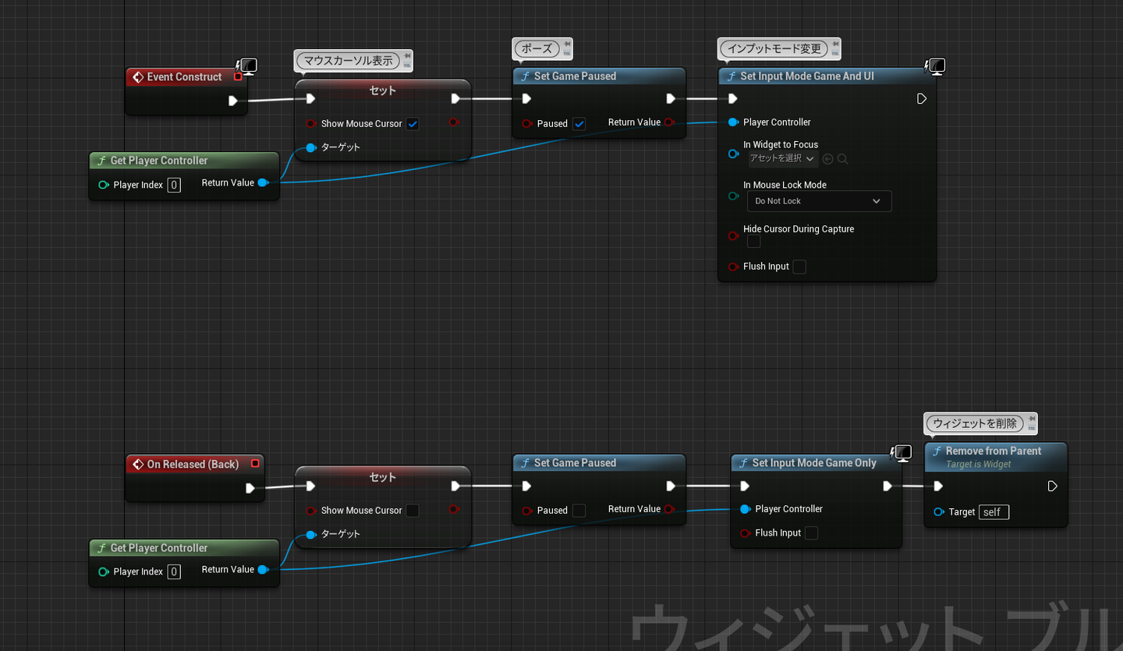Select the Set Game Paused node title under ポーズ
This screenshot has height=651, width=1123.
(x=575, y=76)
